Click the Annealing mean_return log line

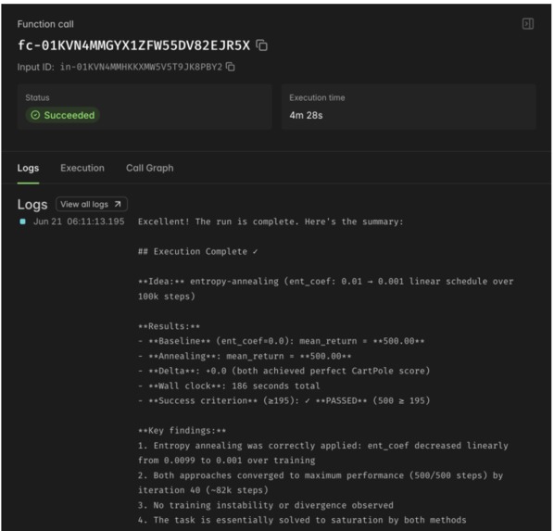coord(245,356)
